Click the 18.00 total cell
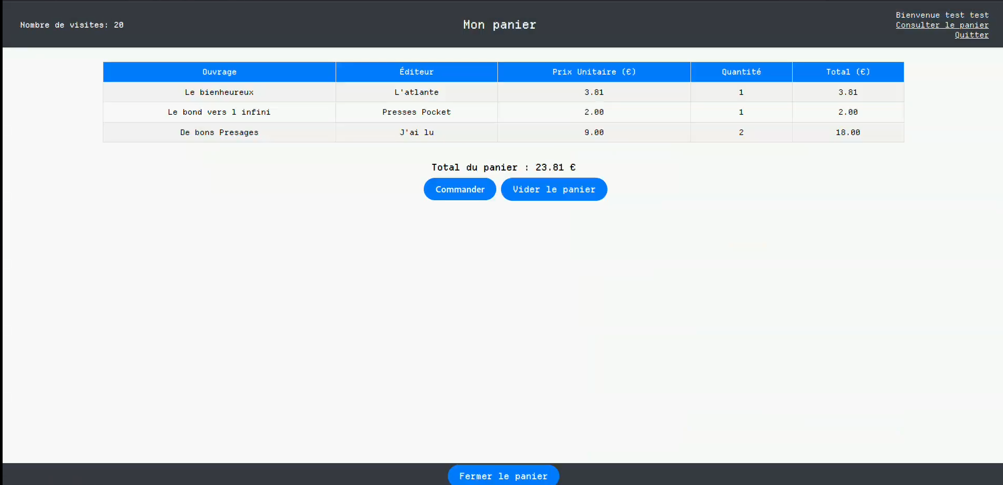The image size is (1003, 485). (x=847, y=132)
